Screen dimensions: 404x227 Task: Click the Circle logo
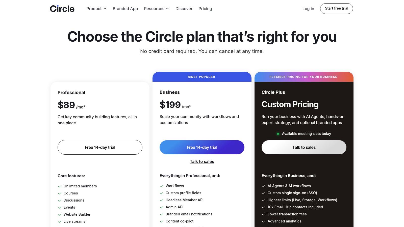(62, 8)
